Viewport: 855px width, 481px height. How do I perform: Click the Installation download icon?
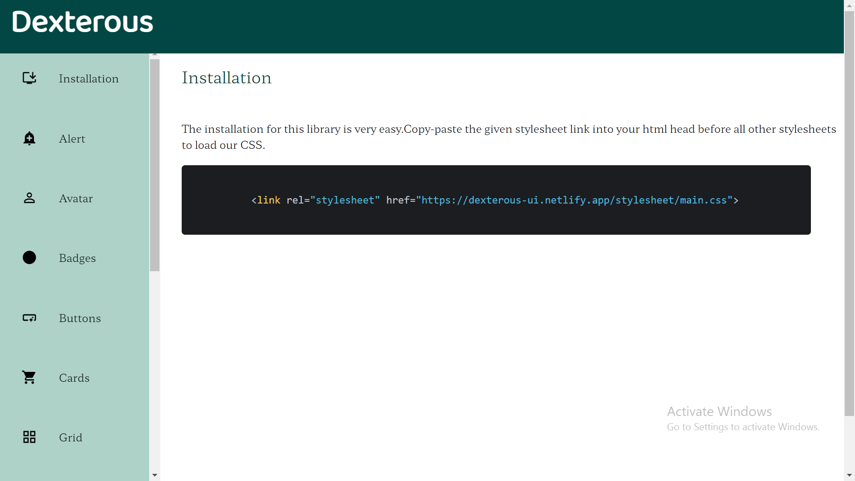[x=29, y=78]
